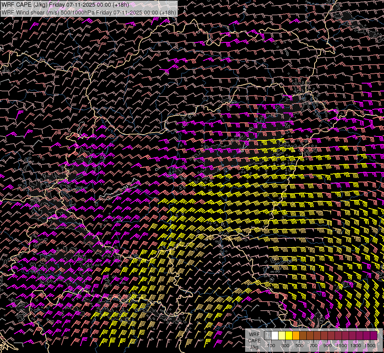384x353 pixels.
Task: Click the orange swatch in the CAPE legend
Action: coord(296,336)
